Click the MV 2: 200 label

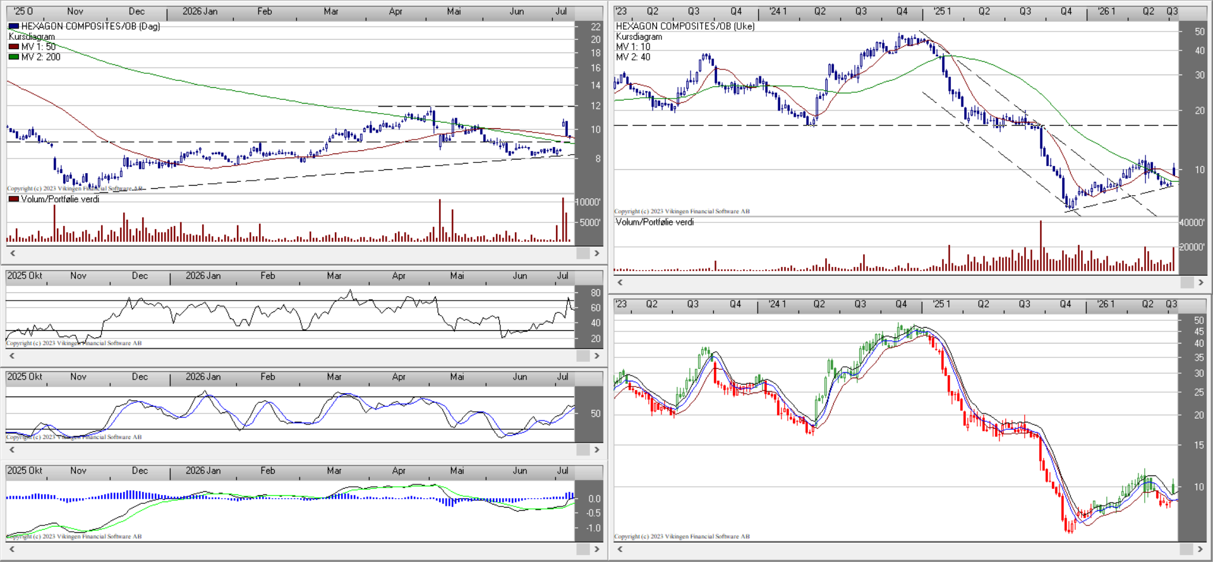[40, 57]
